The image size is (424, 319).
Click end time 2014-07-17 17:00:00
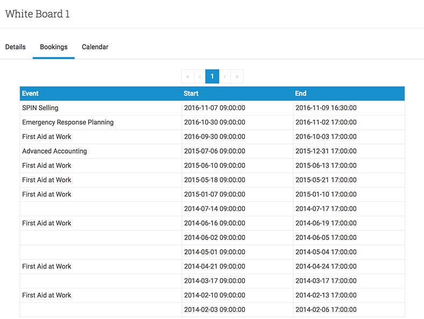click(x=326, y=209)
